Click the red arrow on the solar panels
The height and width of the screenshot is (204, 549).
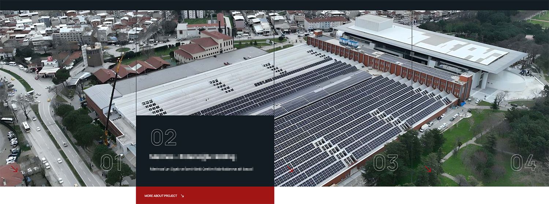point(290,169)
